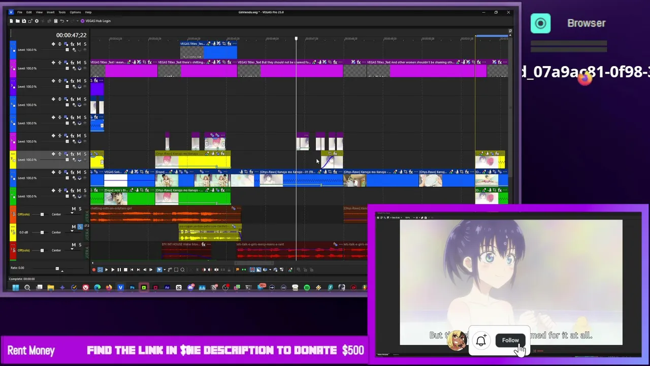Mute video track 1
This screenshot has height=366, width=650.
tap(79, 44)
